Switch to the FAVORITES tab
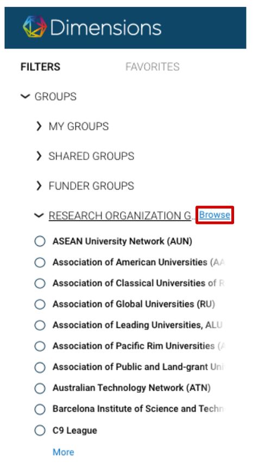This screenshot has height=463, width=258. pos(152,67)
